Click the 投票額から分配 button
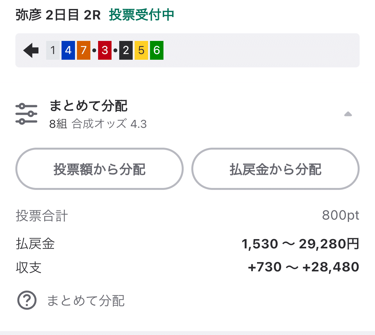Image resolution: width=375 pixels, height=335 pixels. (x=99, y=169)
